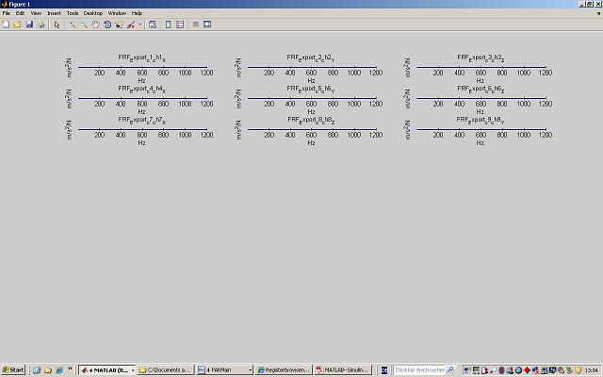This screenshot has height=377, width=603.
Task: Click the Desktop durchsuchen search field
Action: (421, 370)
